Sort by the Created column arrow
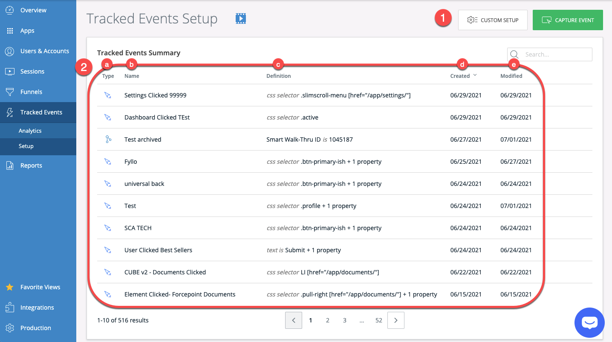The height and width of the screenshot is (342, 612). pyautogui.click(x=475, y=75)
